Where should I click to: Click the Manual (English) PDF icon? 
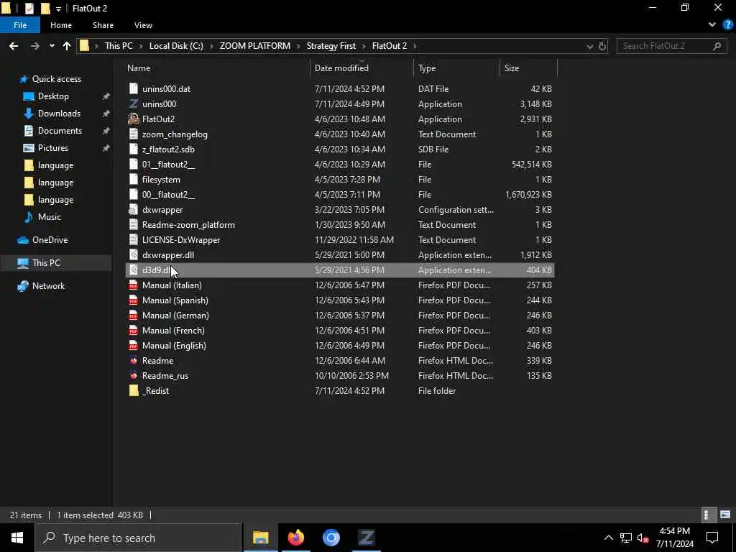[x=134, y=346]
